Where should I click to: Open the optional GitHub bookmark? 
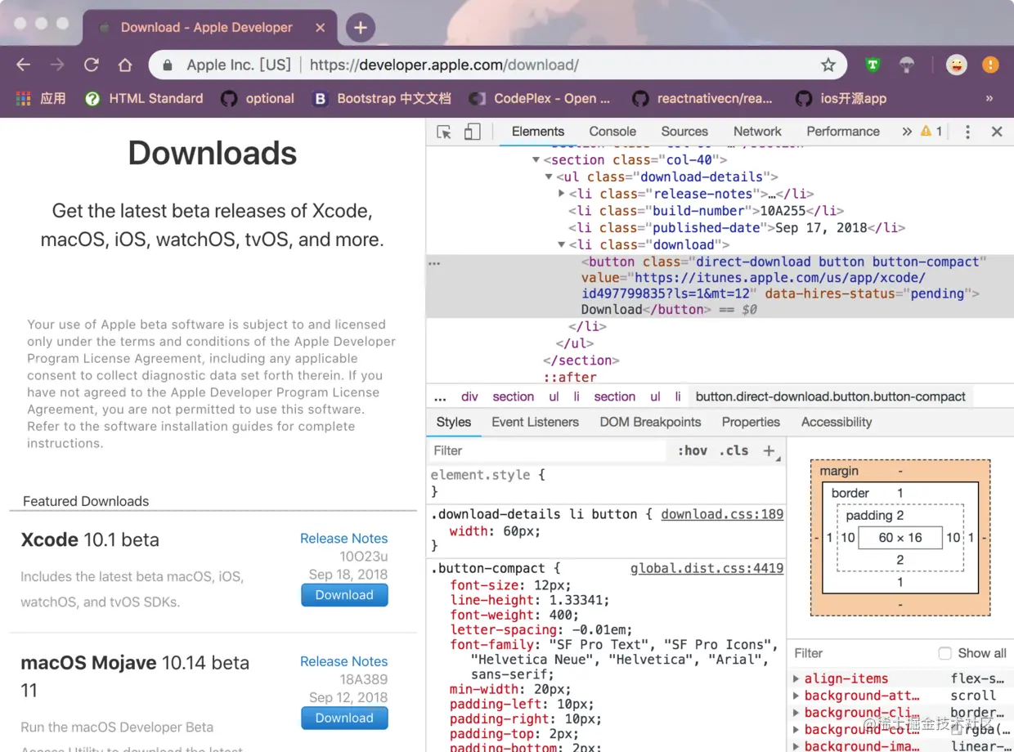(258, 98)
